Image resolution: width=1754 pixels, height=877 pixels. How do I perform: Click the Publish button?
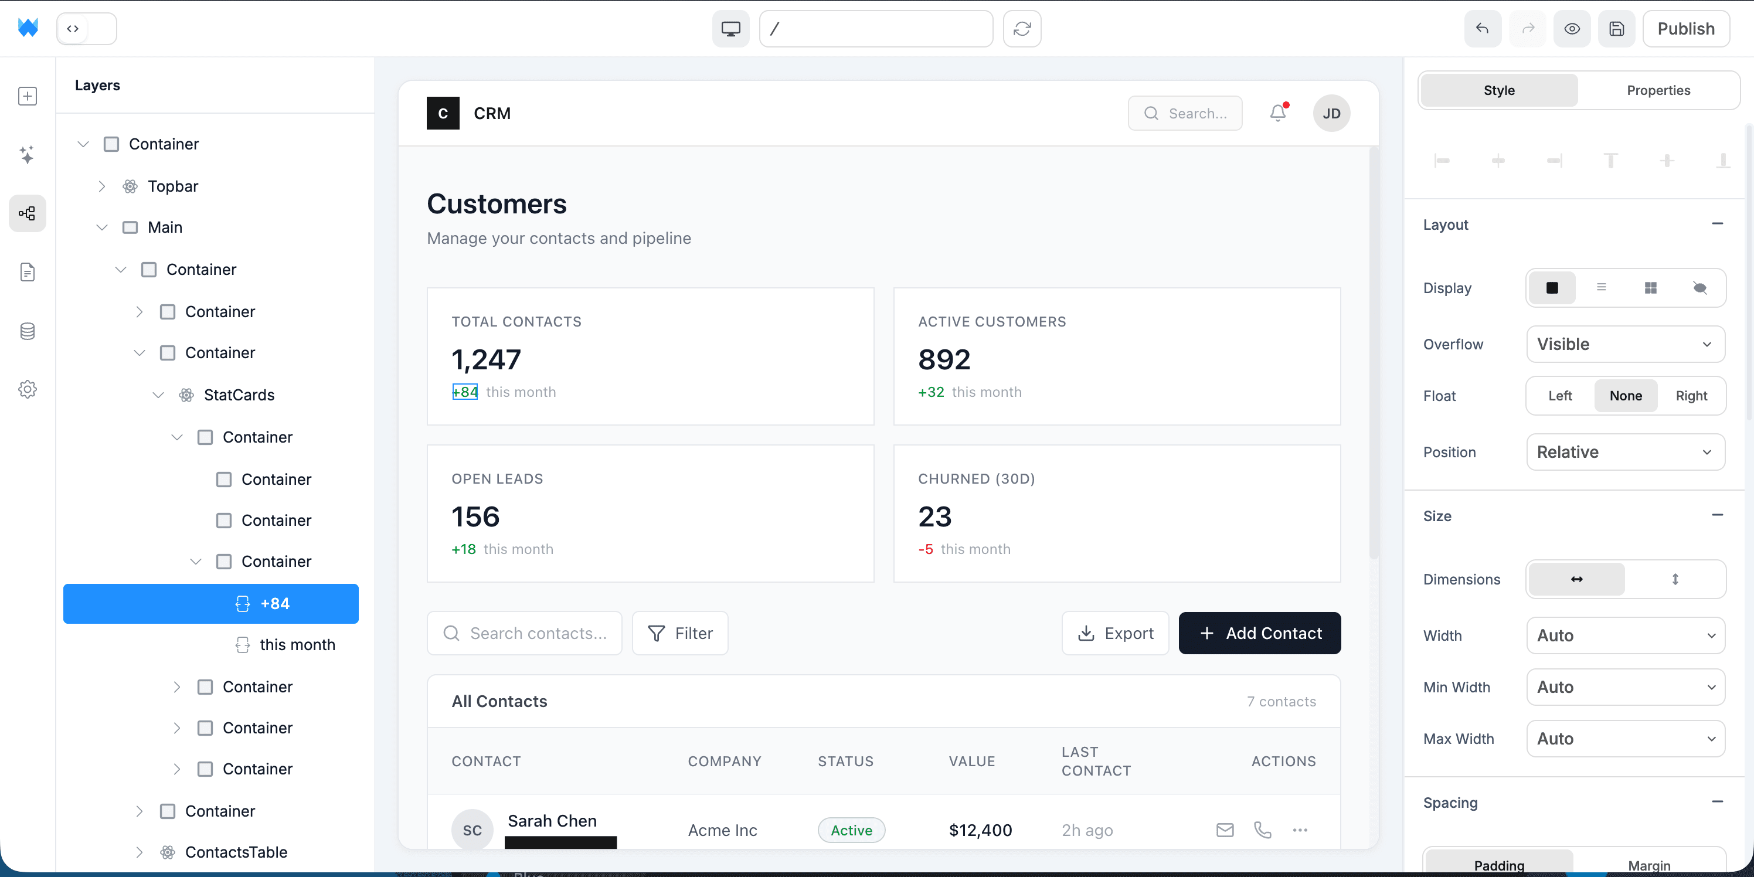(1687, 29)
